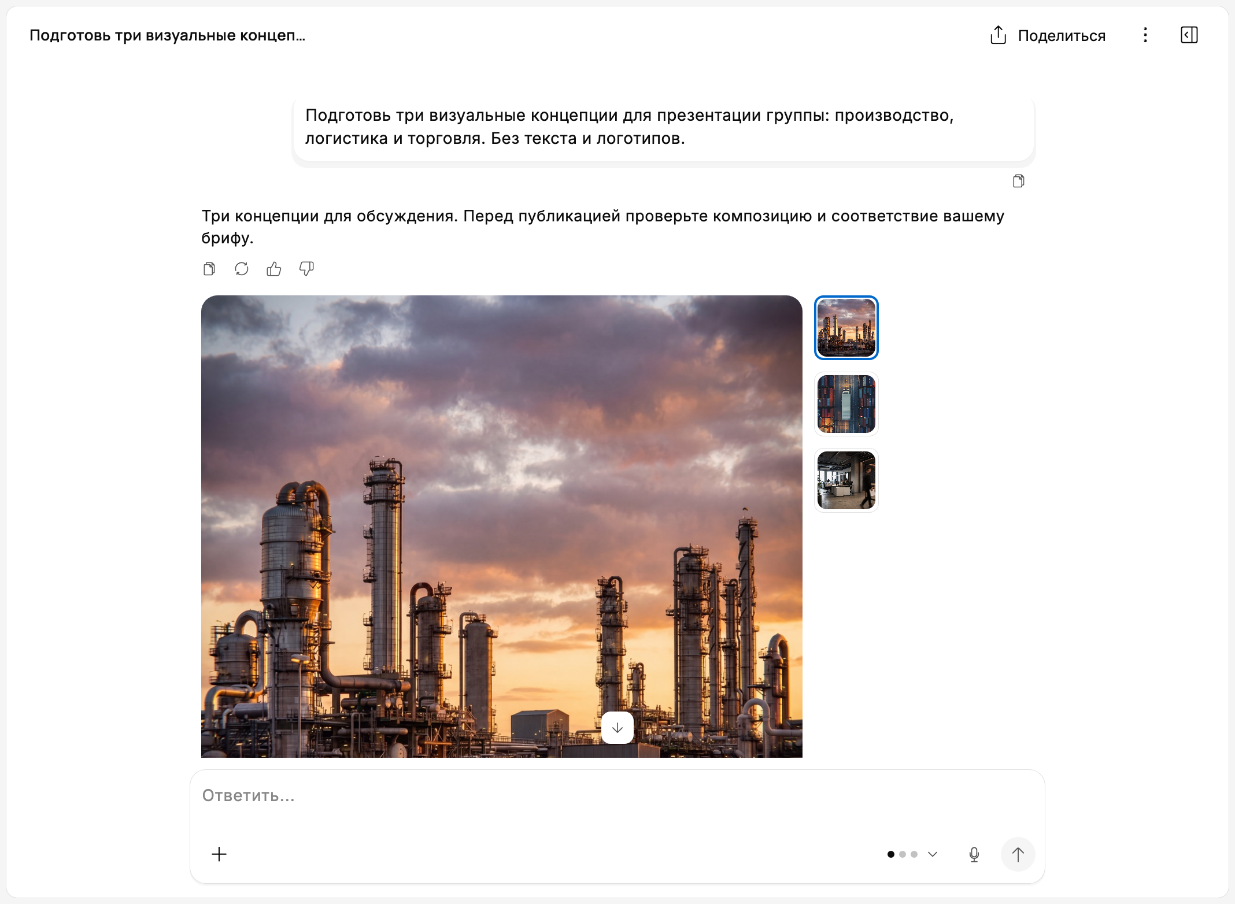Click the plus attach icon
Screen dimensions: 1235x904
(219, 854)
